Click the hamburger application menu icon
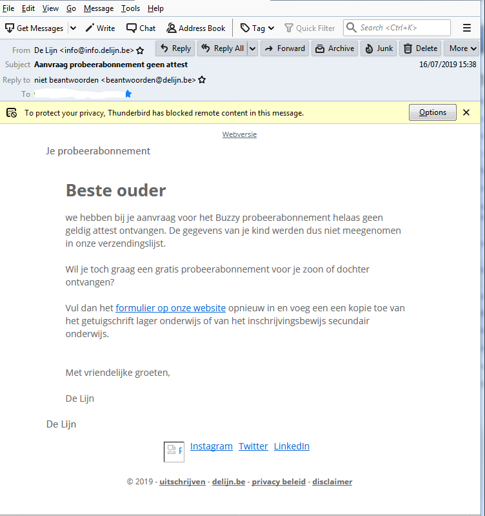Viewport: 485px width, 516px height. coord(467,28)
